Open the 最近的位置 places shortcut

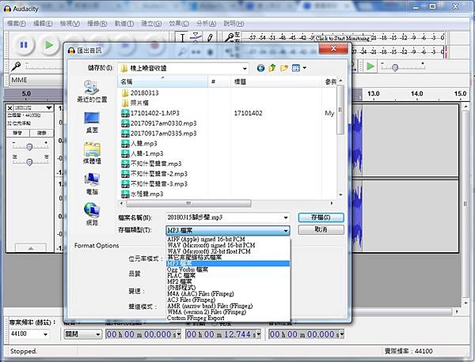click(x=92, y=92)
